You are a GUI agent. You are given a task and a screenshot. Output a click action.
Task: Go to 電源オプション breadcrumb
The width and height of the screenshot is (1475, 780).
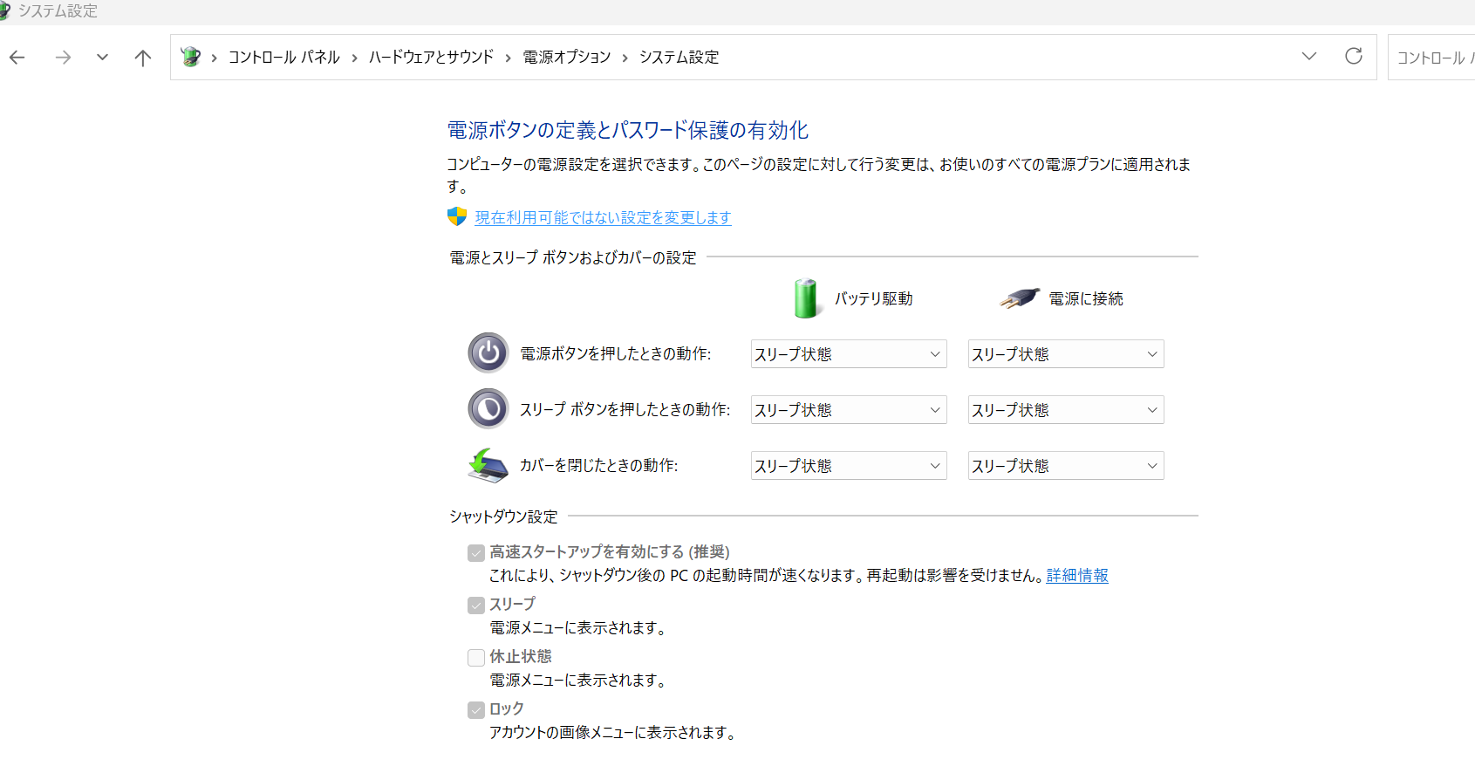point(567,58)
